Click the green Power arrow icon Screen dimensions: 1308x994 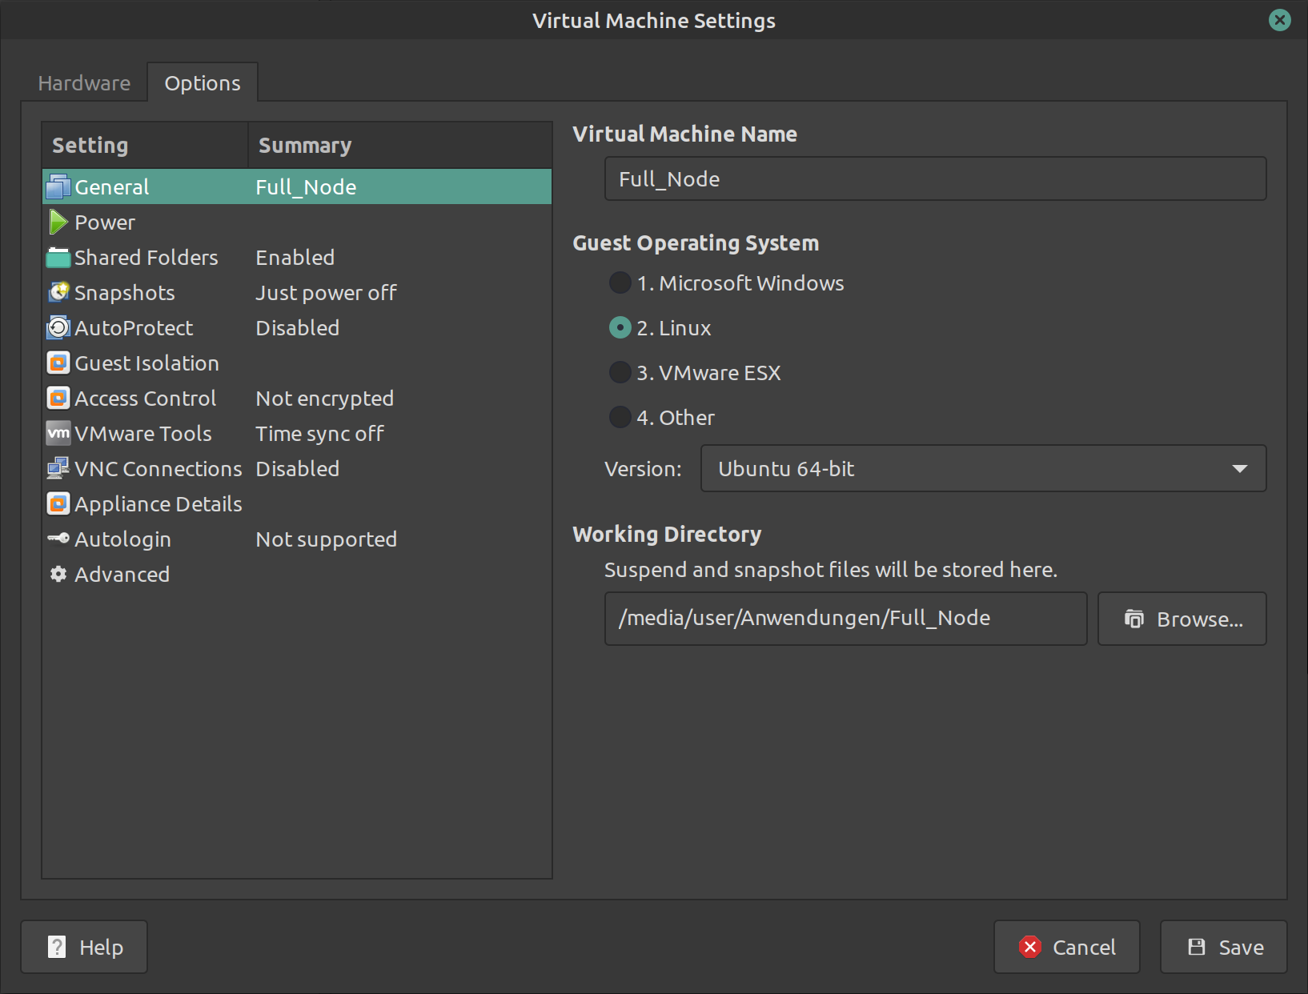[x=58, y=222]
